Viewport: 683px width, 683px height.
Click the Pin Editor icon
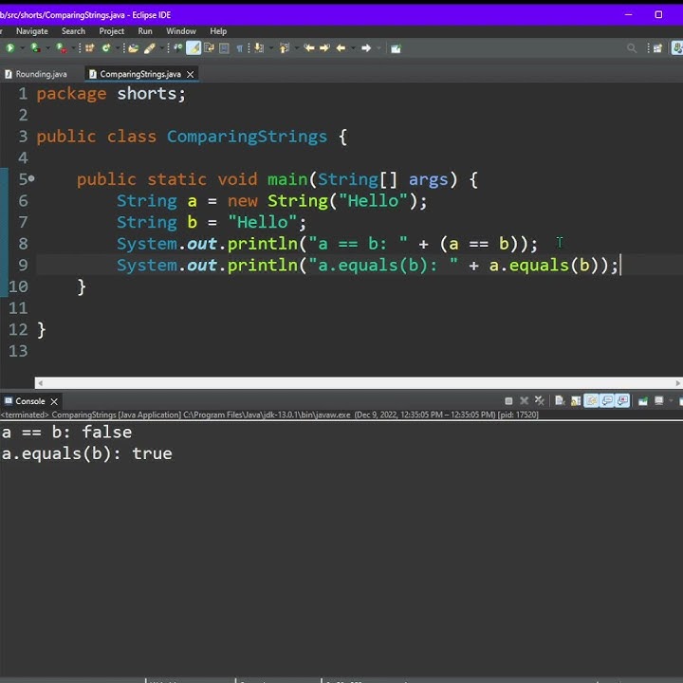(x=396, y=48)
